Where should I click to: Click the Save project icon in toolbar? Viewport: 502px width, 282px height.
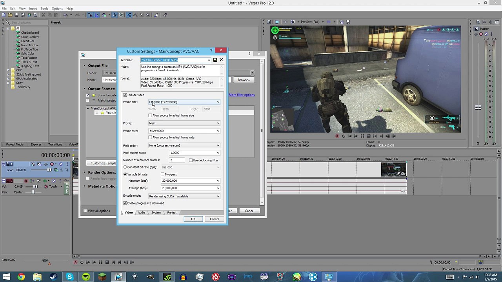(16, 15)
